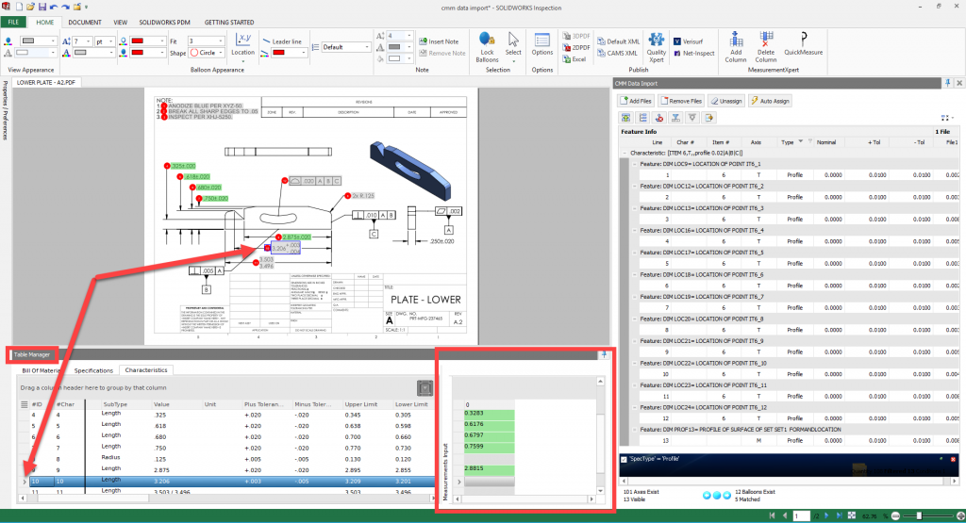The image size is (966, 523).
Task: Click the measurement value 2.8815 cell
Action: 490,469
